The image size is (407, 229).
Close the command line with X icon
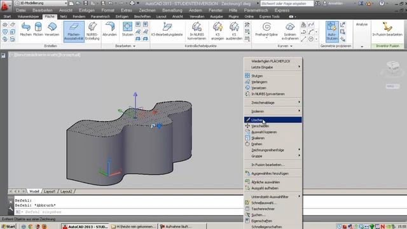coord(11,202)
